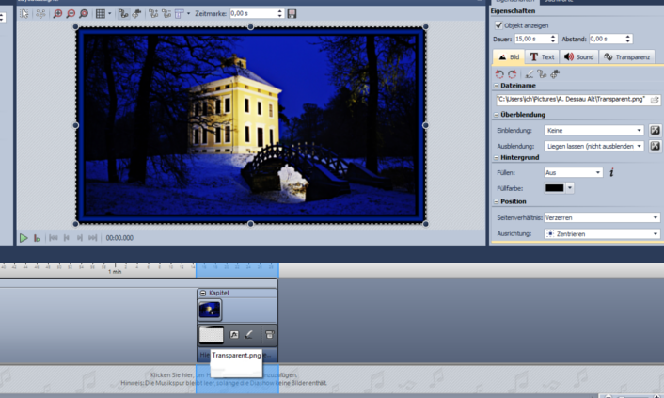664x398 pixels.
Task: Click the info icon next to Füllen
Action: point(611,172)
